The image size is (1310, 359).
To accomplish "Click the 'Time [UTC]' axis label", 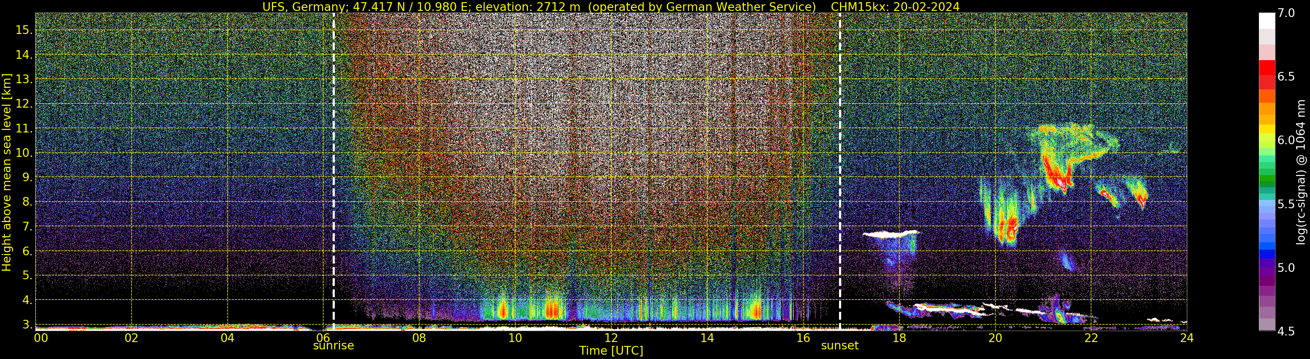I will [611, 350].
